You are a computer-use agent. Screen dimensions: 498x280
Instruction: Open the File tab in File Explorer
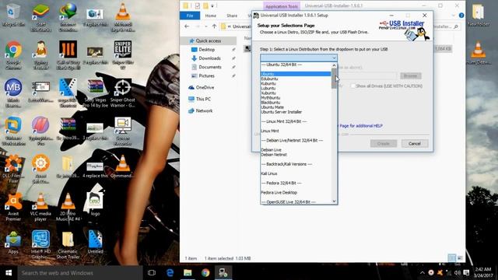tap(190, 16)
